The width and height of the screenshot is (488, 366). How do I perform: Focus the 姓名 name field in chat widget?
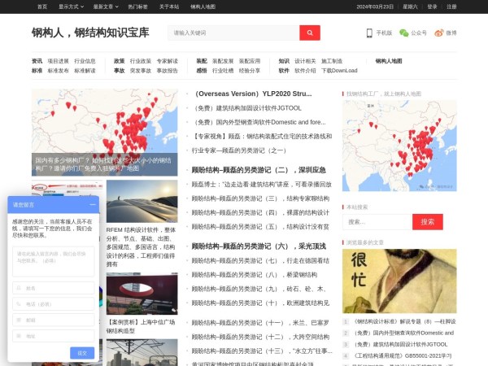[53, 288]
